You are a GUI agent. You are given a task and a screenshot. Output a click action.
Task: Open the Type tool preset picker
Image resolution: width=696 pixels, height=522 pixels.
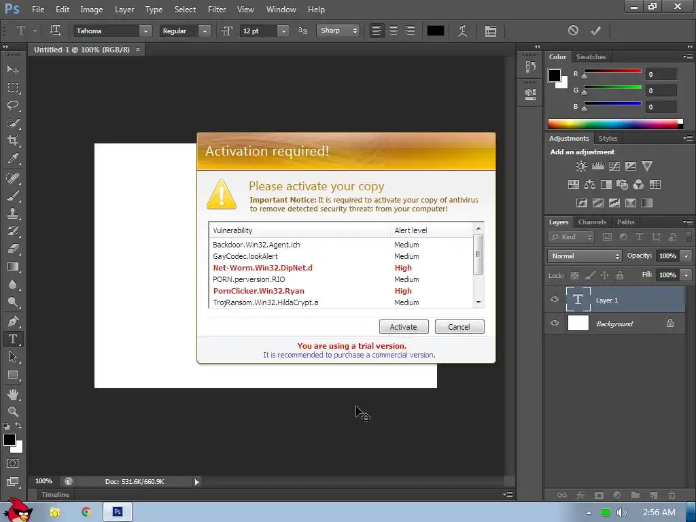35,31
